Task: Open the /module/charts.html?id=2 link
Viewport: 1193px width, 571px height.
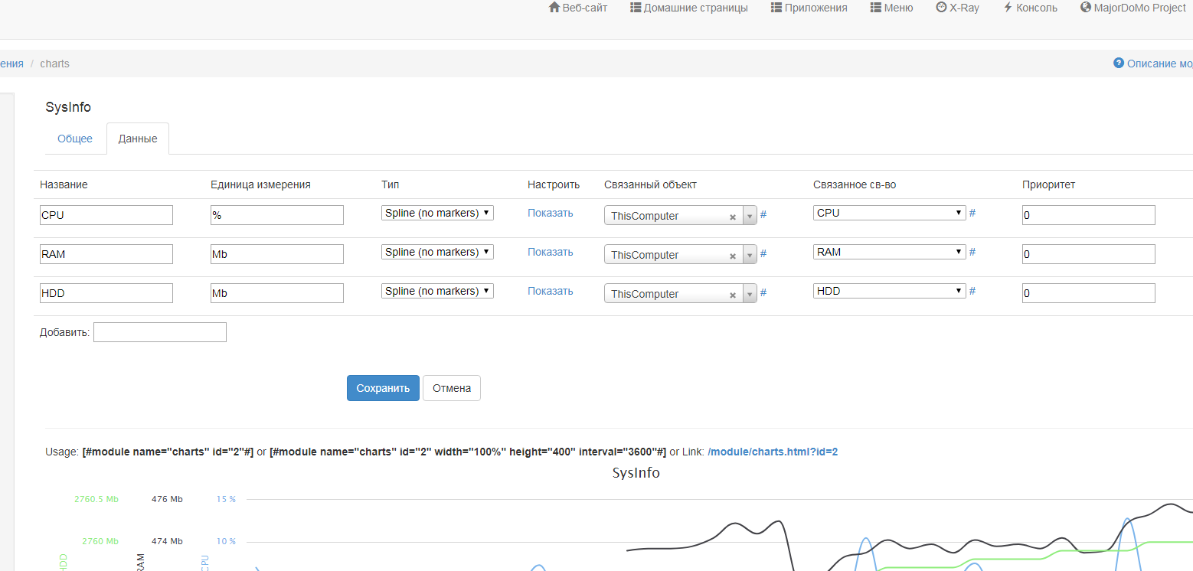Action: coord(772,452)
